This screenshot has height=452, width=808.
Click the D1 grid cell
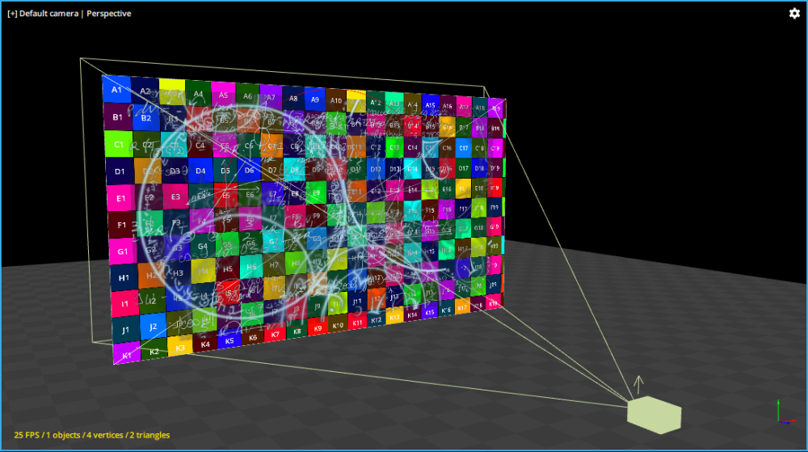coord(120,171)
